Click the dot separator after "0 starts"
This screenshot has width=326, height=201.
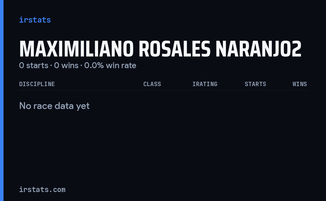[51, 66]
